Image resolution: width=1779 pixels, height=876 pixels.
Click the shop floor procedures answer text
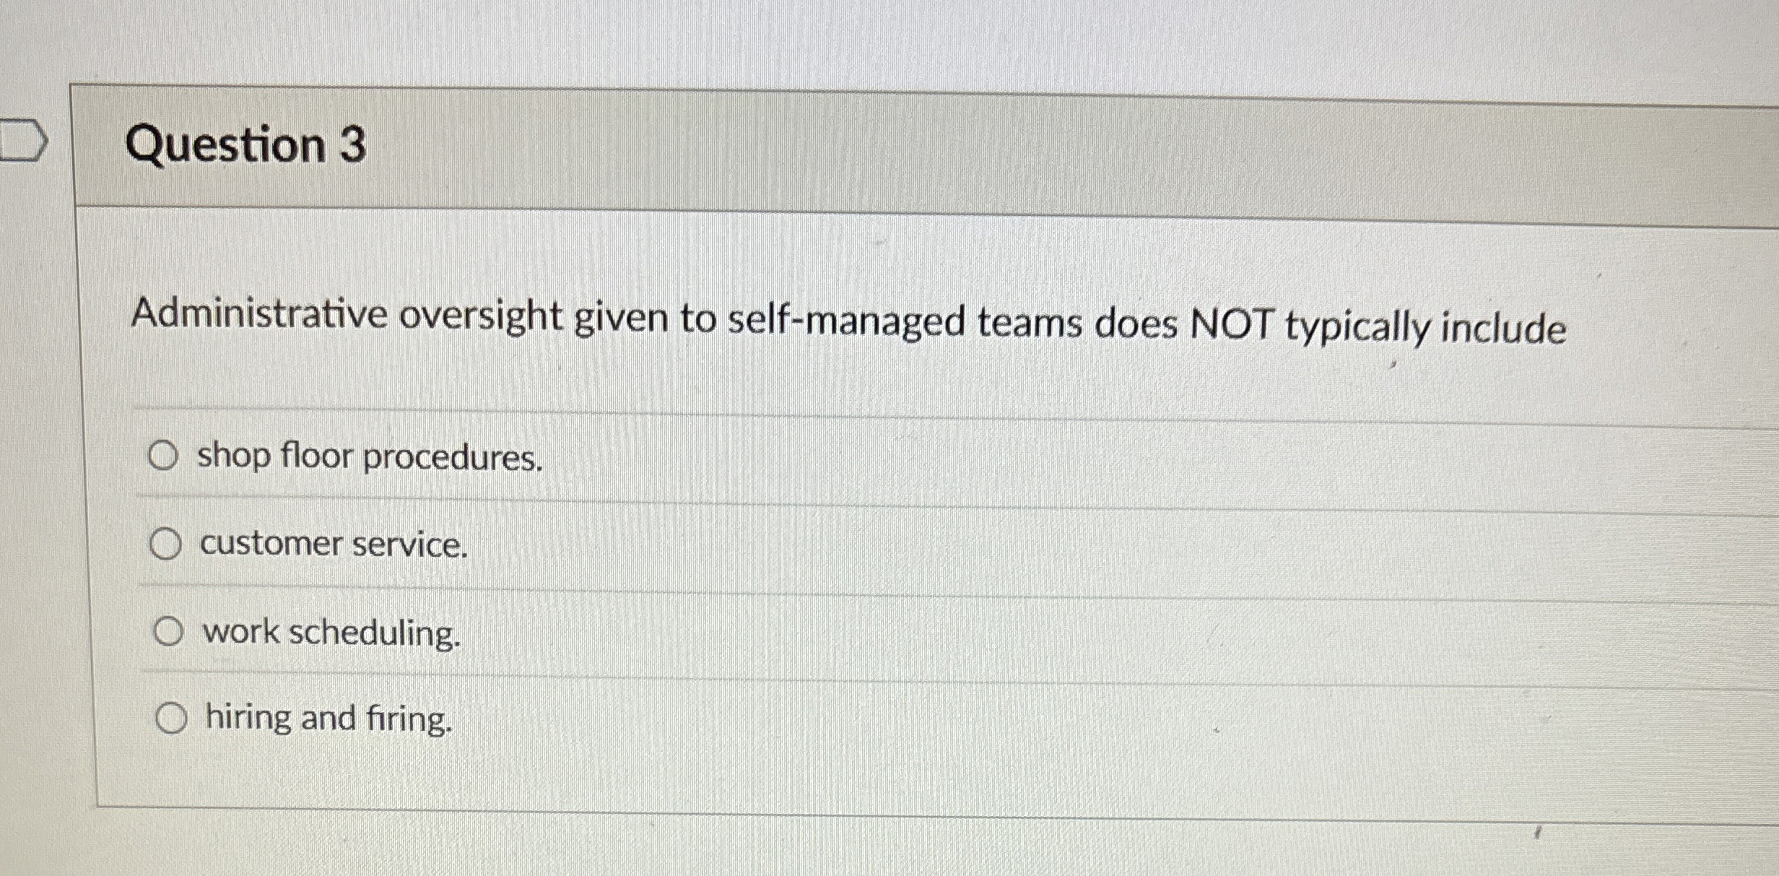(370, 456)
